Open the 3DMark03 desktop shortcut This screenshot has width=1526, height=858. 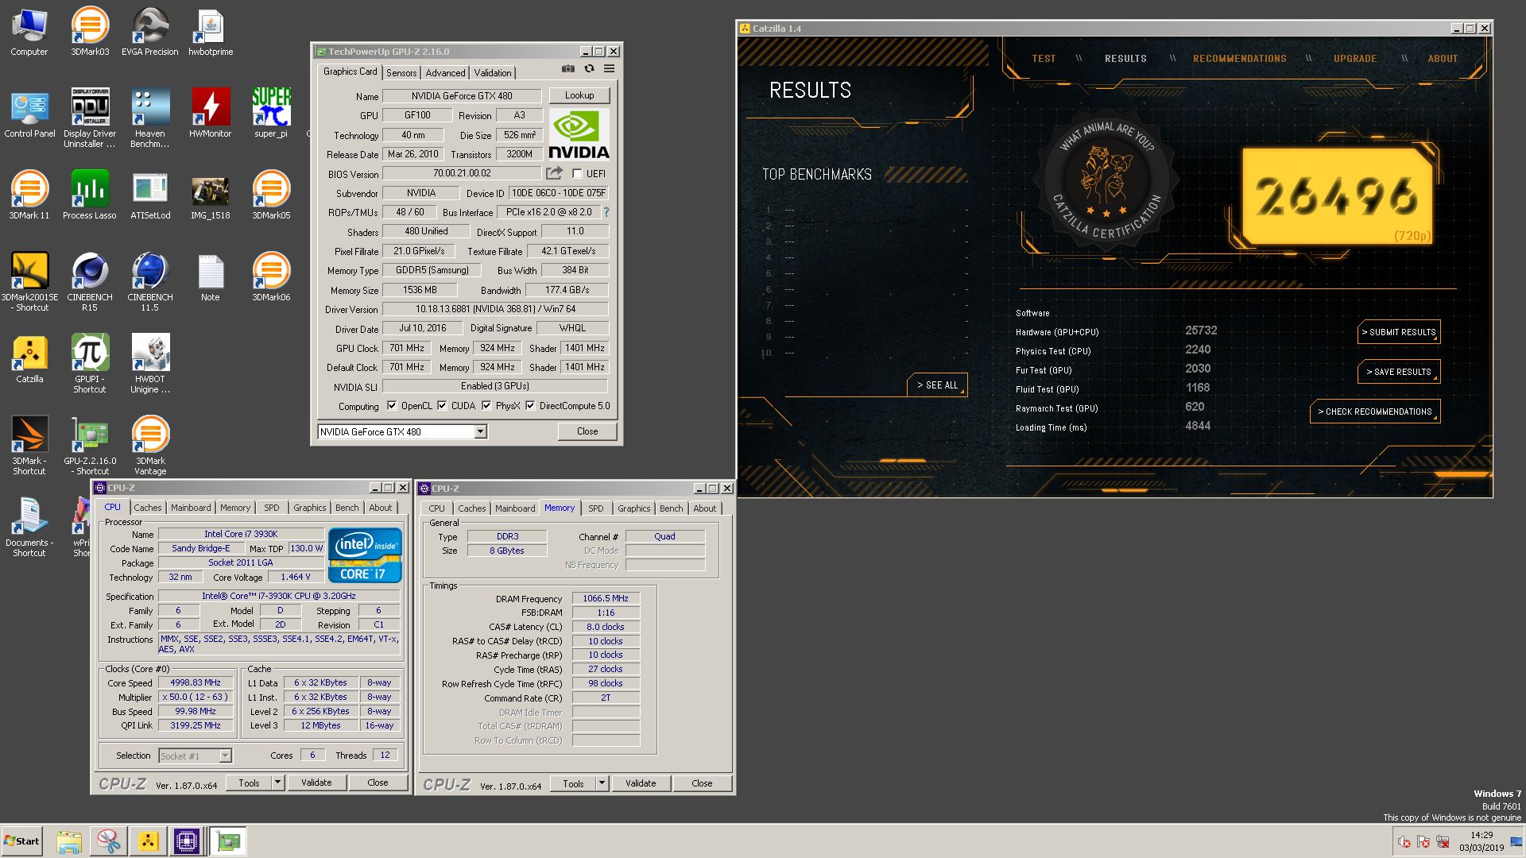pyautogui.click(x=90, y=32)
